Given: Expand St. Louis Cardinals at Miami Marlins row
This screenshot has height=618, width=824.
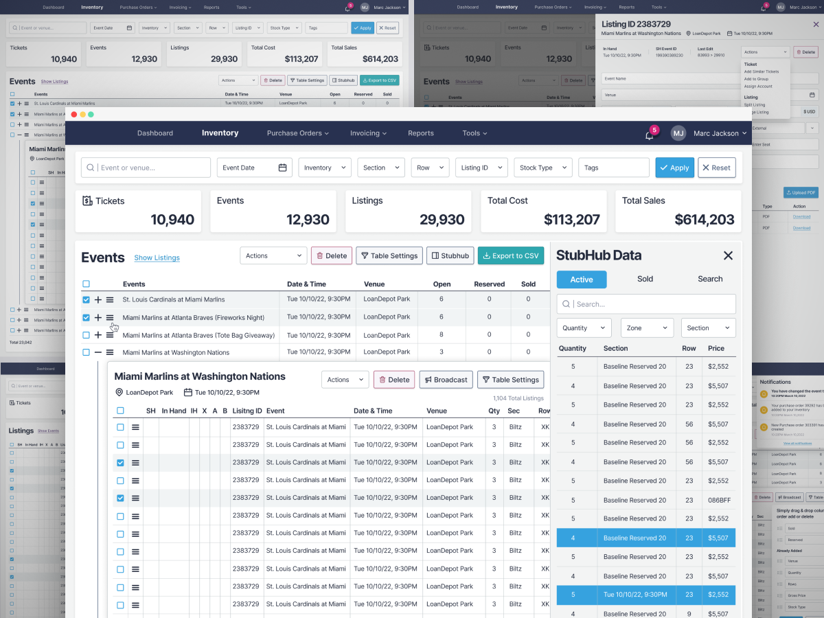Looking at the screenshot, I should click(x=98, y=299).
